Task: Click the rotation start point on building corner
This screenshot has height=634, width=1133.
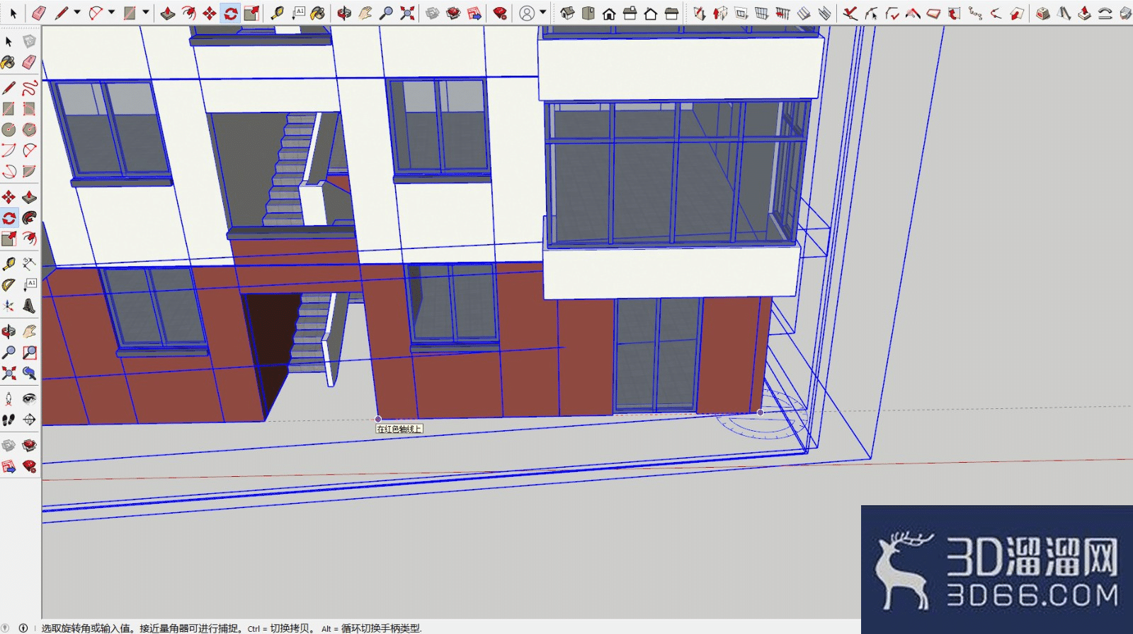Action: [x=377, y=419]
